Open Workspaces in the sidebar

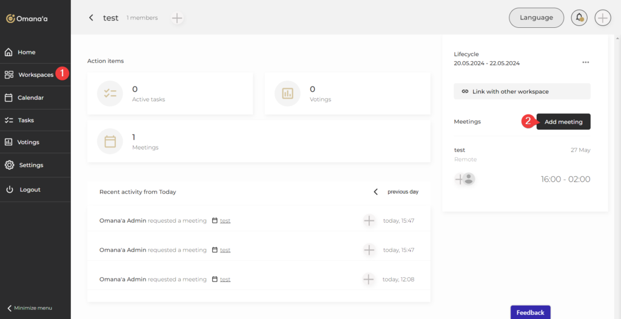[35, 75]
